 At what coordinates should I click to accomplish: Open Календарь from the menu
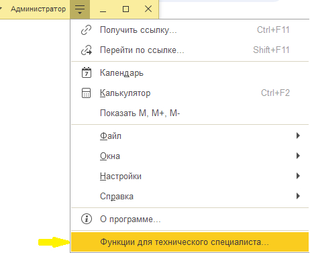tap(190, 72)
